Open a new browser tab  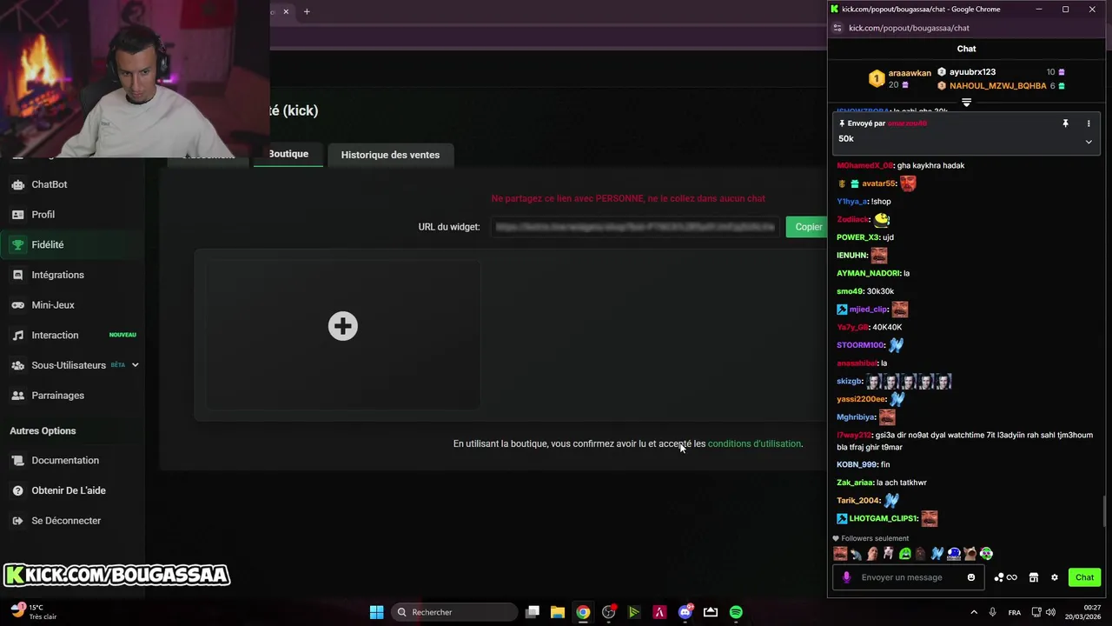coord(307,11)
